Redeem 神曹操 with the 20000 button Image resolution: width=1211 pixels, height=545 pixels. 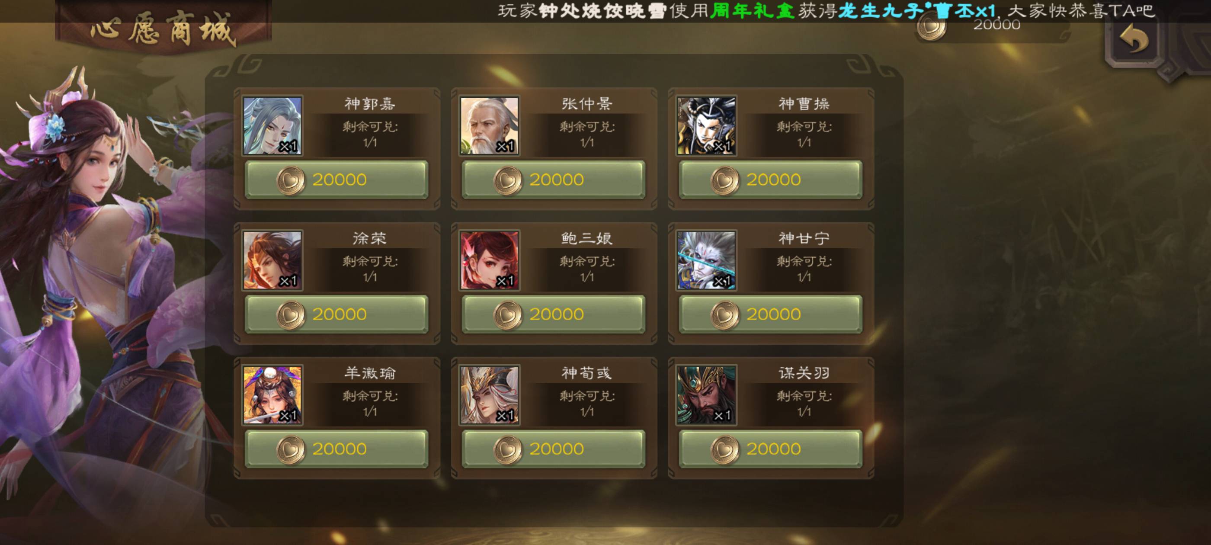point(771,180)
